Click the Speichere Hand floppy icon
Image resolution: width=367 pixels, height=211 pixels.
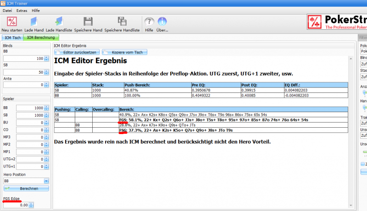tap(89, 22)
